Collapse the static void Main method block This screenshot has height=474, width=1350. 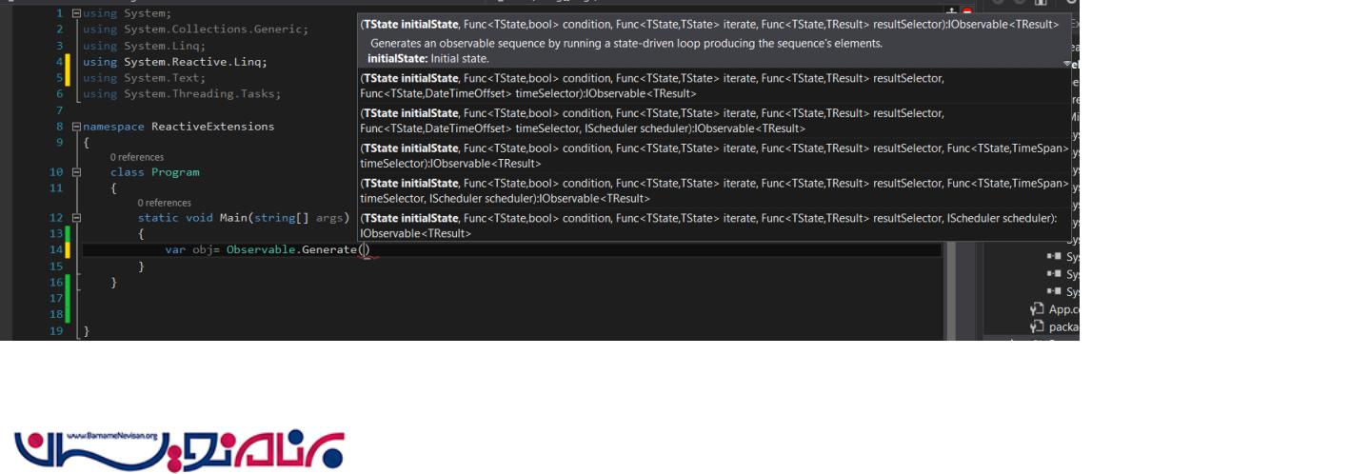[77, 218]
